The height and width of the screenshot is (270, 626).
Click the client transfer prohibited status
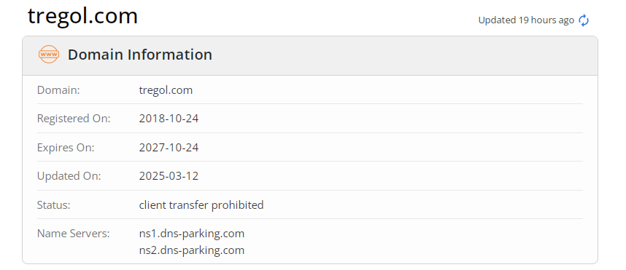click(x=201, y=205)
